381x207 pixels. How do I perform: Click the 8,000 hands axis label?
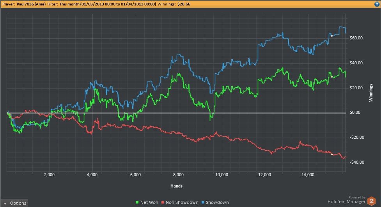click(179, 175)
